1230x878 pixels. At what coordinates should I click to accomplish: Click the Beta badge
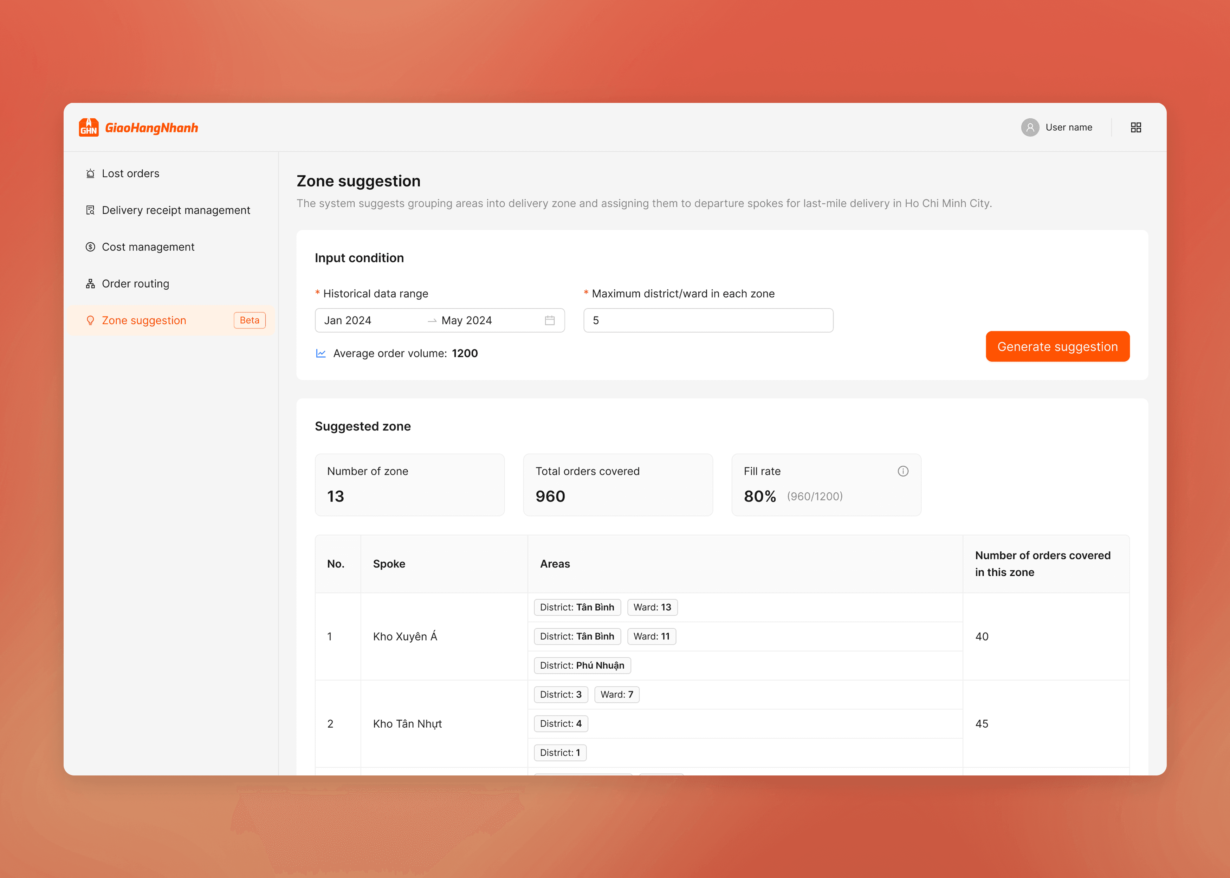coord(250,321)
